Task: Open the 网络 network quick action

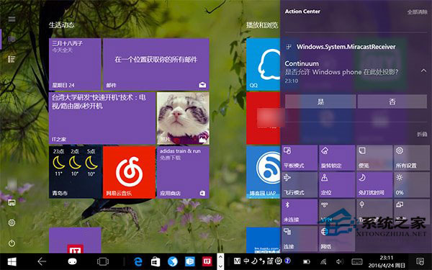Action: point(337,238)
